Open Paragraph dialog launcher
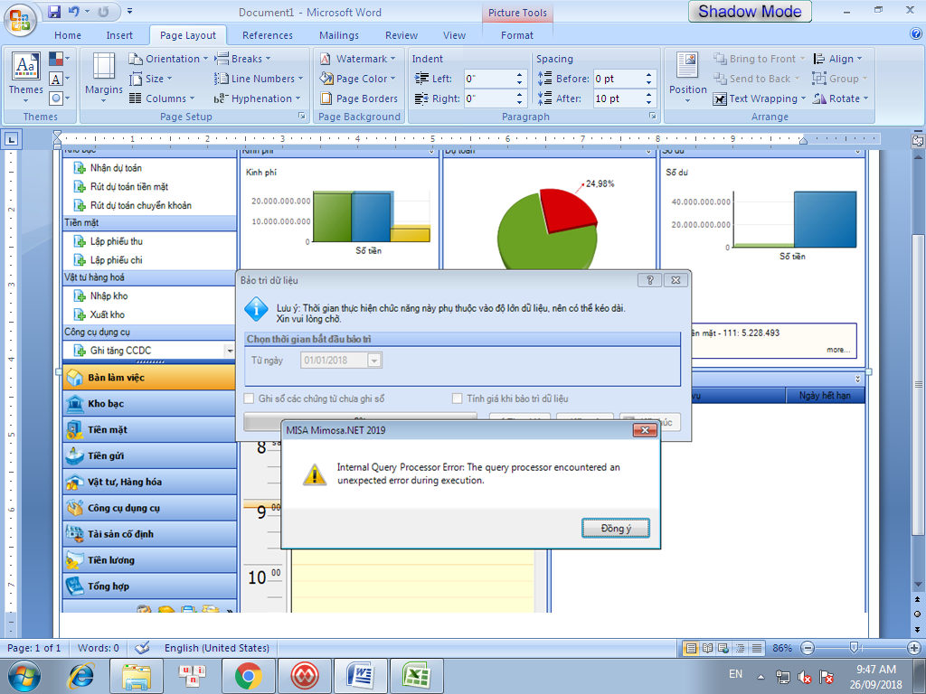The width and height of the screenshot is (926, 694). click(x=653, y=117)
